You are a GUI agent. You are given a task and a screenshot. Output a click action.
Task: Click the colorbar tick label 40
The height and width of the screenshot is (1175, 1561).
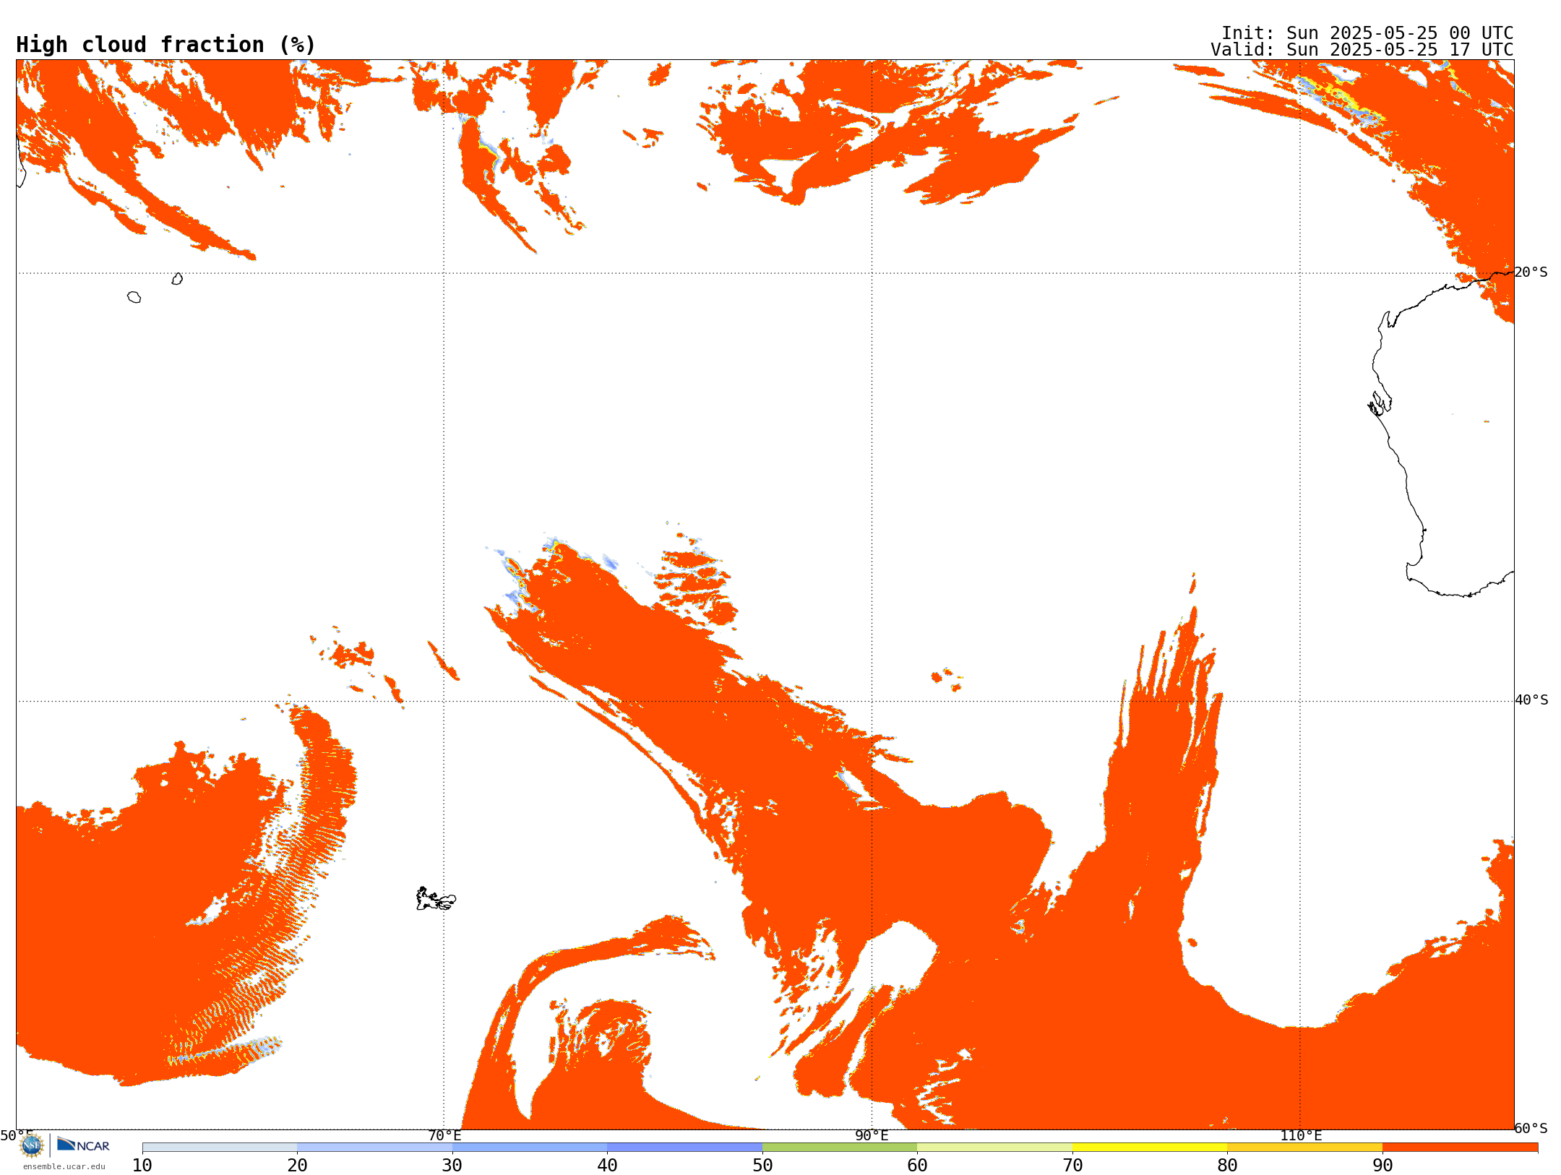(x=607, y=1165)
